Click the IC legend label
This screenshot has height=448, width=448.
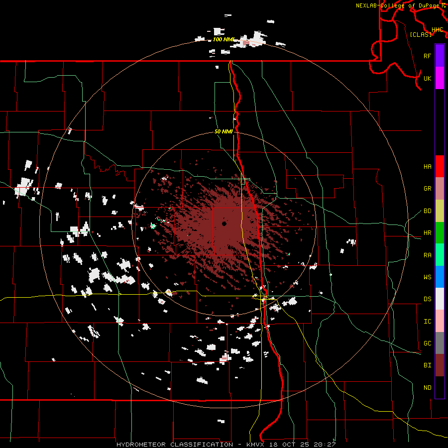click(x=427, y=321)
